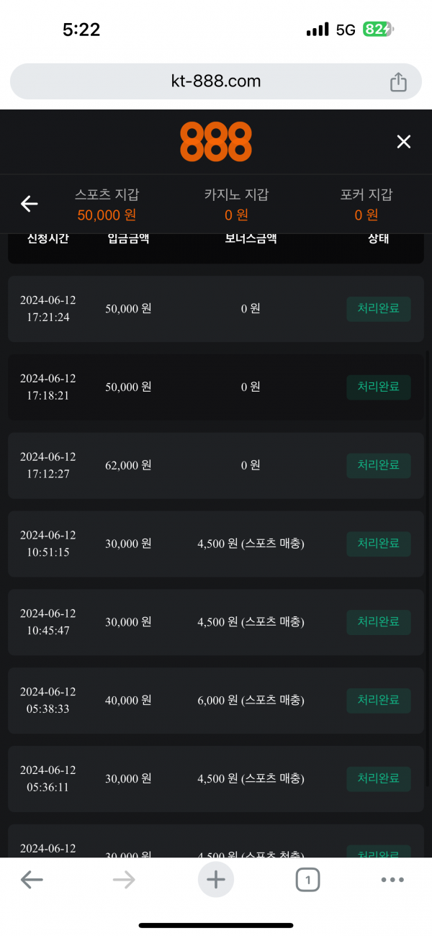
Task: Select the 스포츠 지갑 wallet tab
Action: tap(107, 204)
